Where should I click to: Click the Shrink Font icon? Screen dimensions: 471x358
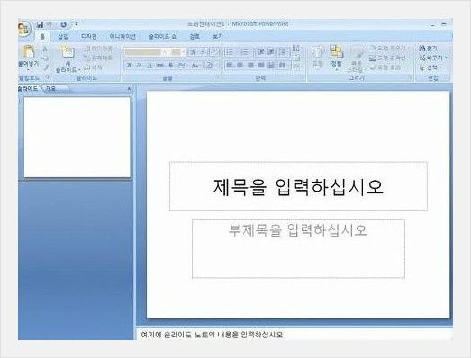(x=204, y=52)
